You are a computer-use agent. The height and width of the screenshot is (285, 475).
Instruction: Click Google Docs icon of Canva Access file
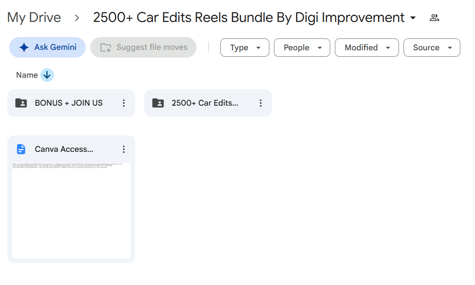point(21,149)
